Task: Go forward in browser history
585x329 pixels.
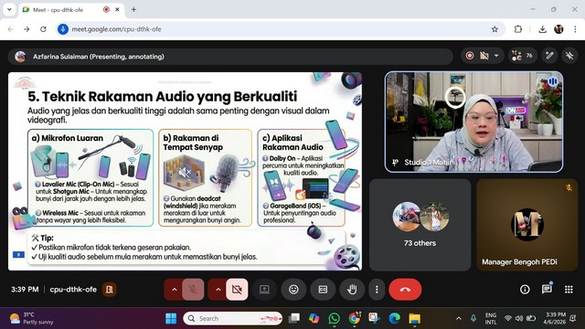Action: [x=27, y=29]
